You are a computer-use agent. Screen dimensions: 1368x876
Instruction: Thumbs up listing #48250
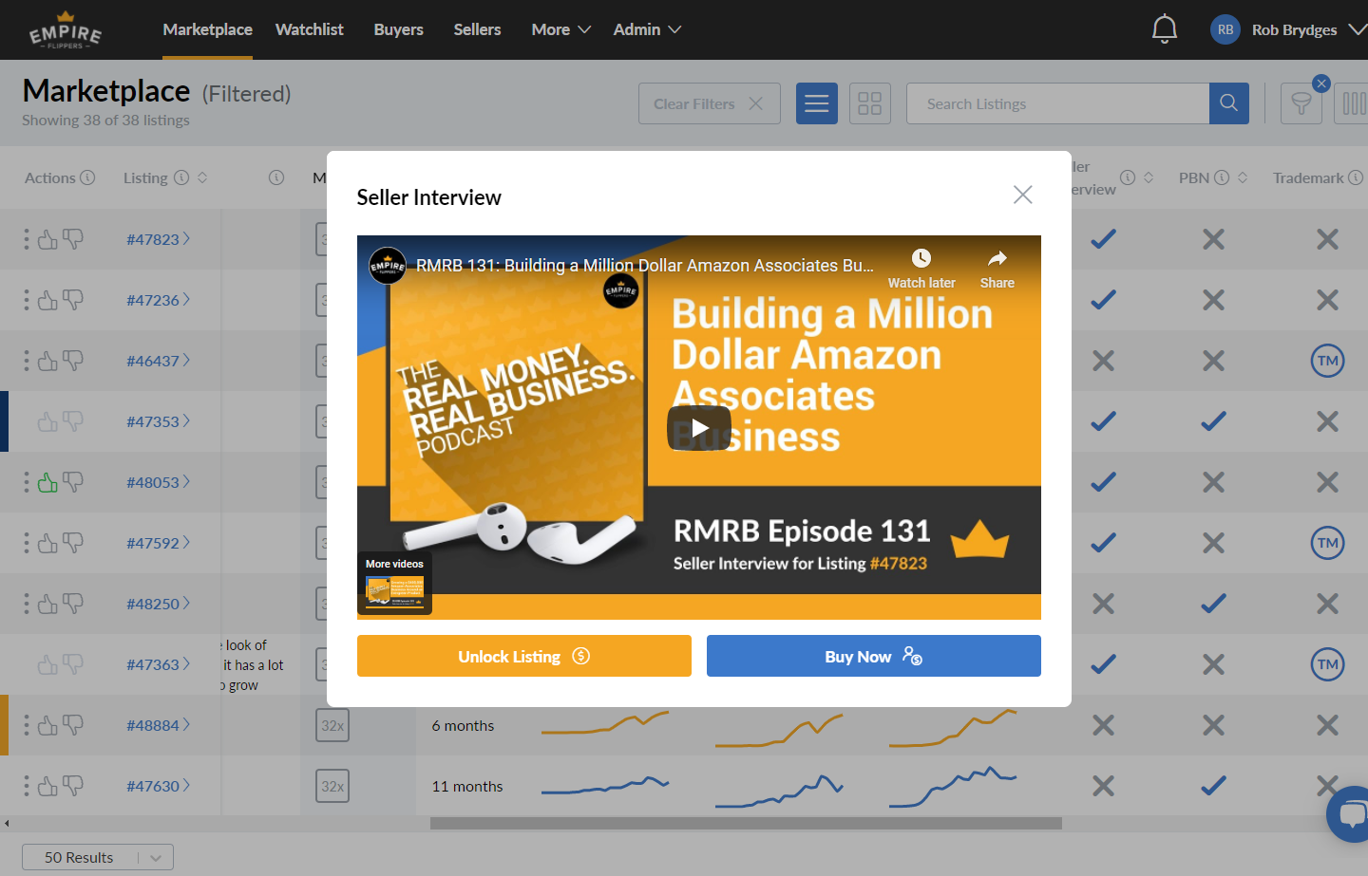point(47,604)
